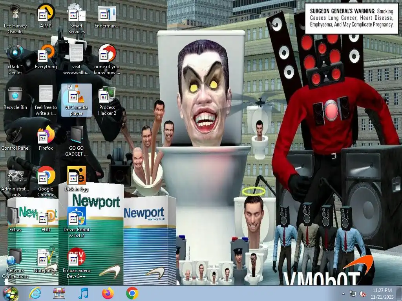Image resolution: width=402 pixels, height=301 pixels.
Task: Open the clock showing 11:27 PM
Action: pos(382,293)
